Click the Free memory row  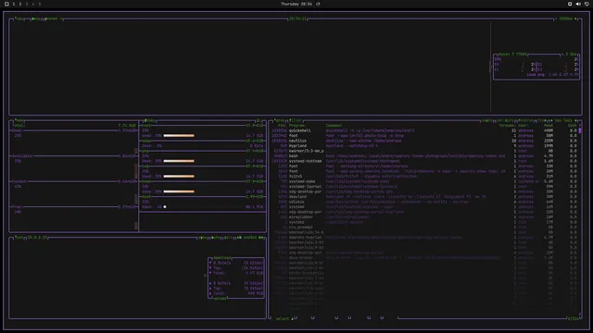coord(74,207)
